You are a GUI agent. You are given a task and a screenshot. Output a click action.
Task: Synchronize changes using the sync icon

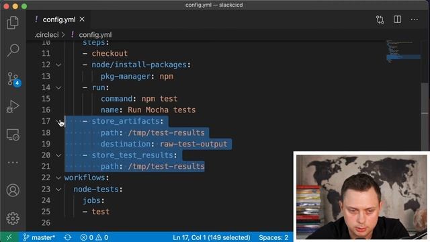(x=67, y=237)
